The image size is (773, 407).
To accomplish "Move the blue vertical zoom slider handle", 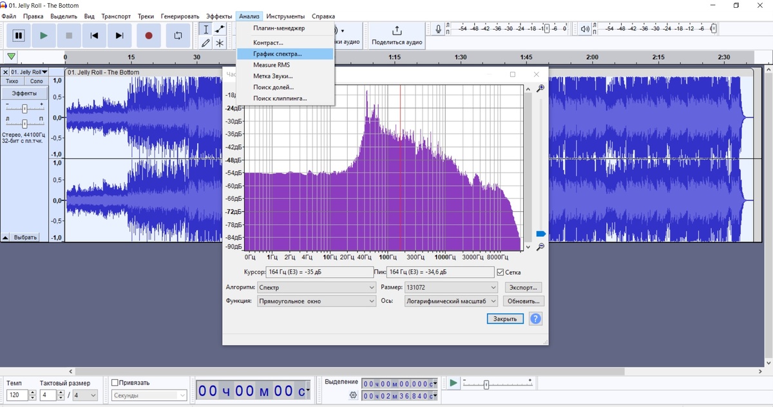I will point(540,234).
